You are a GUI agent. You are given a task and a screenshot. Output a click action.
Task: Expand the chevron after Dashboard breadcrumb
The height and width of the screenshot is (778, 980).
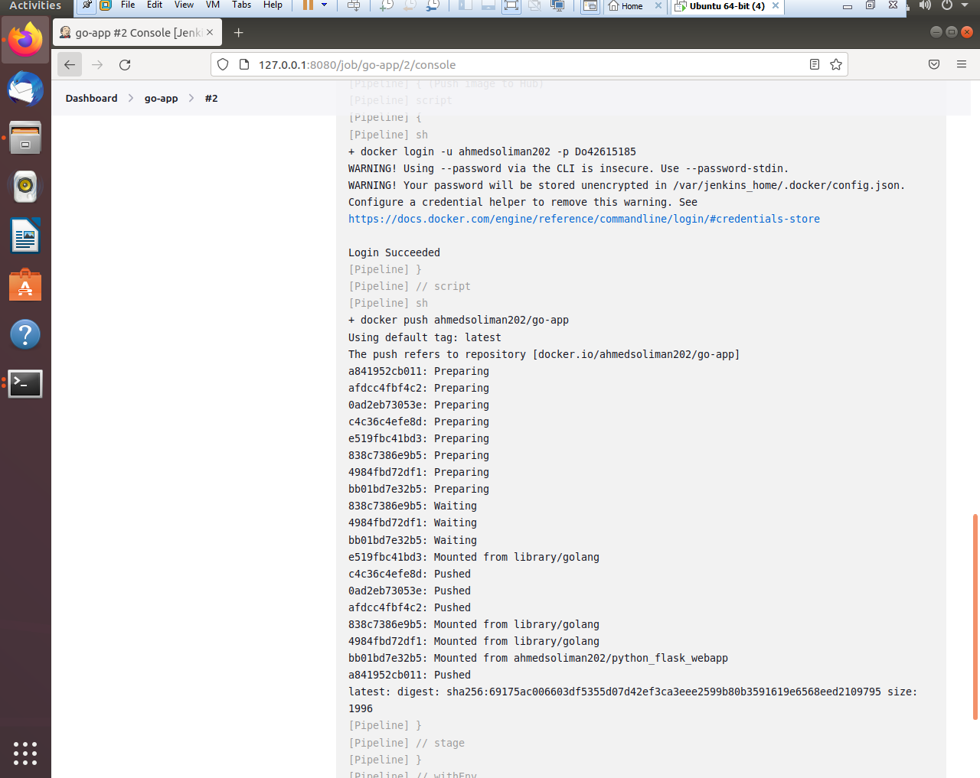[x=131, y=98]
